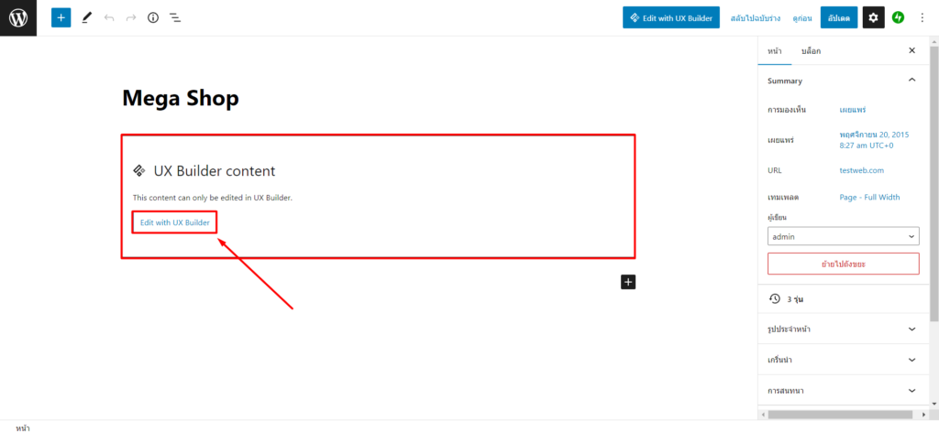The width and height of the screenshot is (939, 432).
Task: Select the pencil tools icon
Action: point(87,18)
